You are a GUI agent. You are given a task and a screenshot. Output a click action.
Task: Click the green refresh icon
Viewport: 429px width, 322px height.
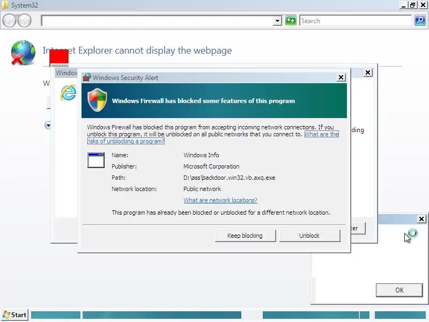click(x=291, y=20)
